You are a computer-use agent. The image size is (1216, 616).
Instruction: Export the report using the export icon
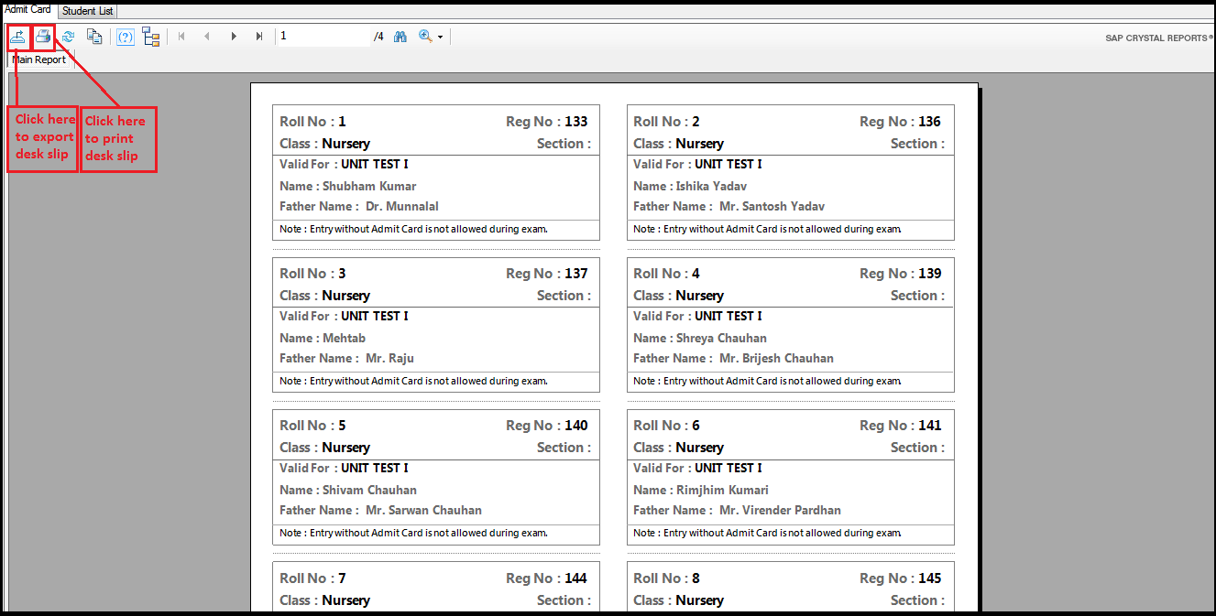click(x=17, y=37)
